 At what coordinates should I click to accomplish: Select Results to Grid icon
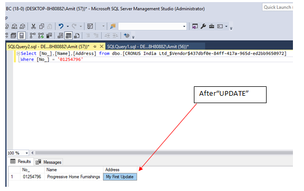[x=68, y=36]
